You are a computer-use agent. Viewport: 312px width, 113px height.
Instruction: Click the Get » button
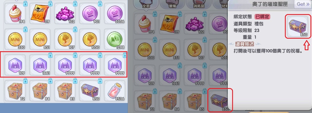click(x=303, y=4)
